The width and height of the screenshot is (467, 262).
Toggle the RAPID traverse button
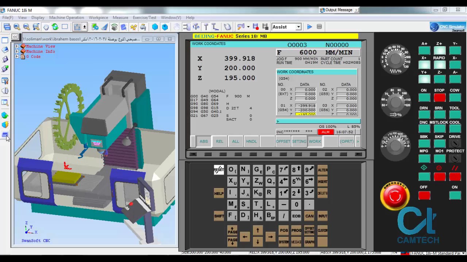(439, 65)
